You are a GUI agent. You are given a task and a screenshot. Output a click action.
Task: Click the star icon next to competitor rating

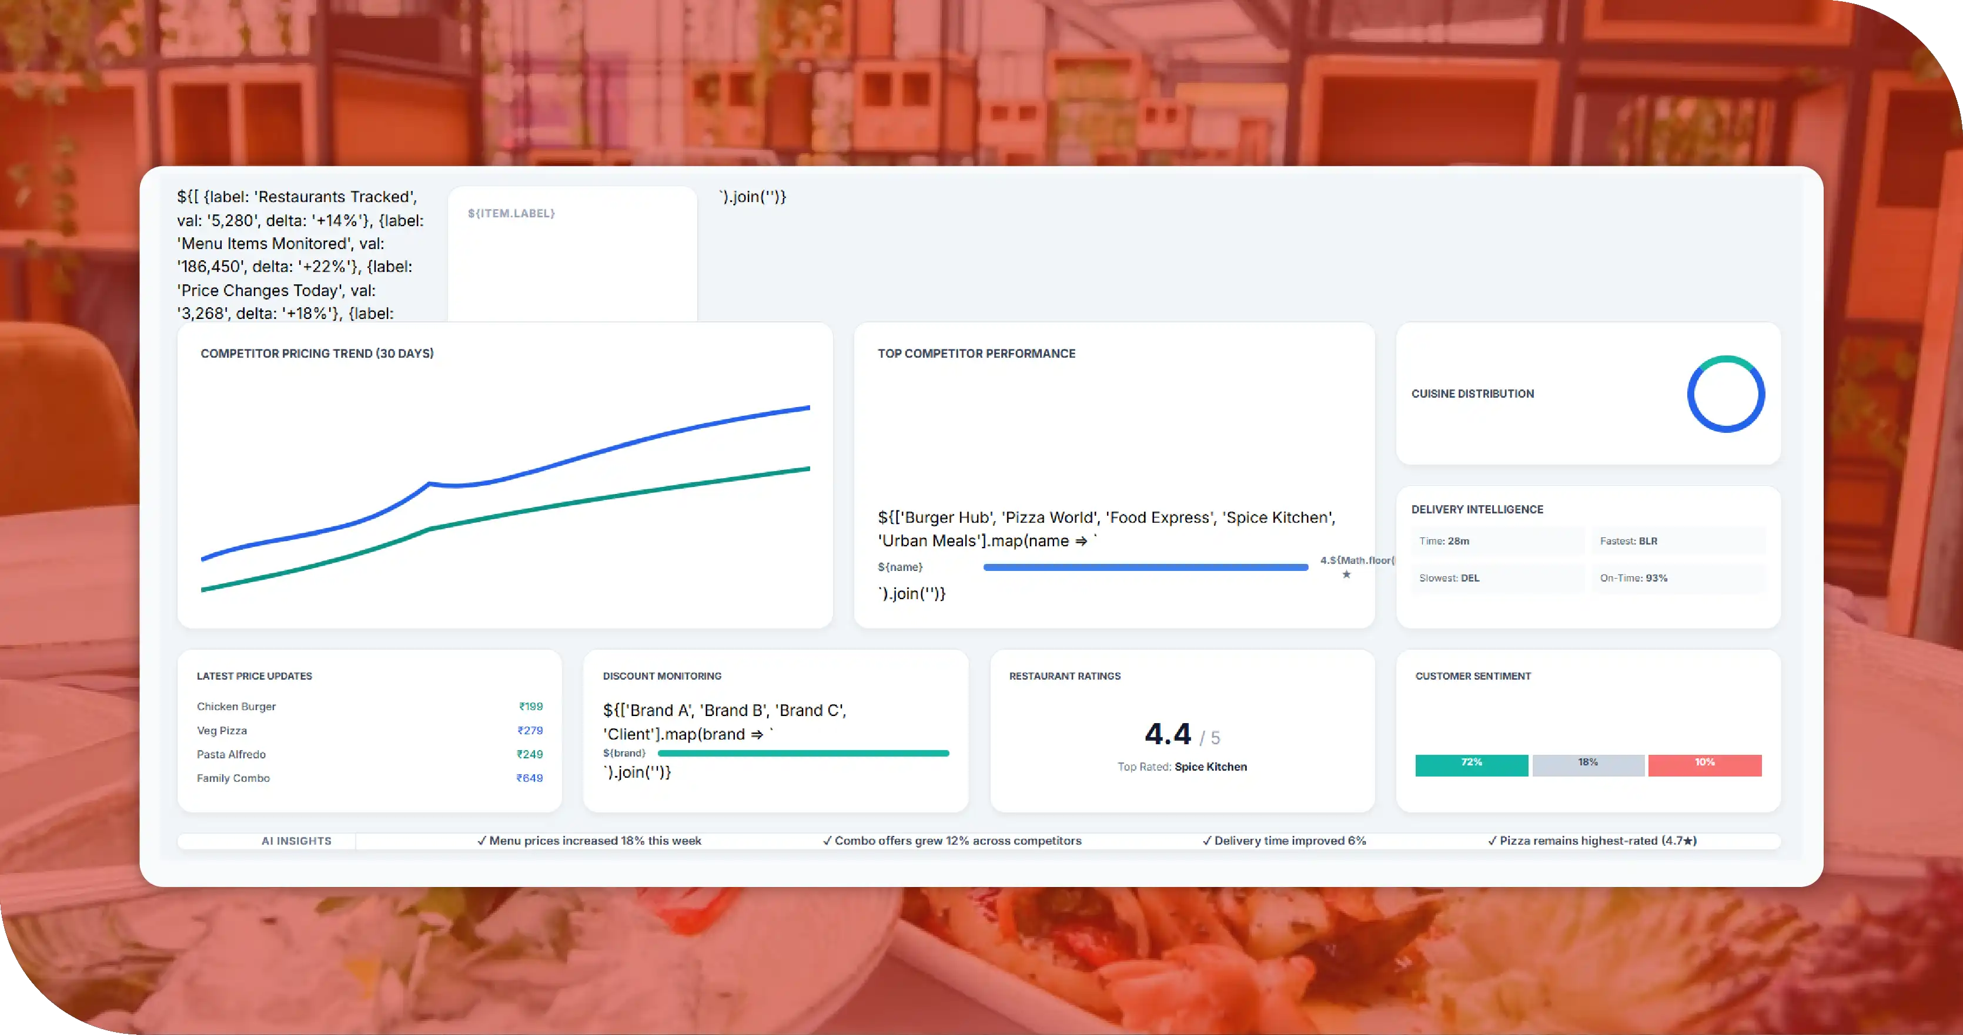click(1346, 574)
